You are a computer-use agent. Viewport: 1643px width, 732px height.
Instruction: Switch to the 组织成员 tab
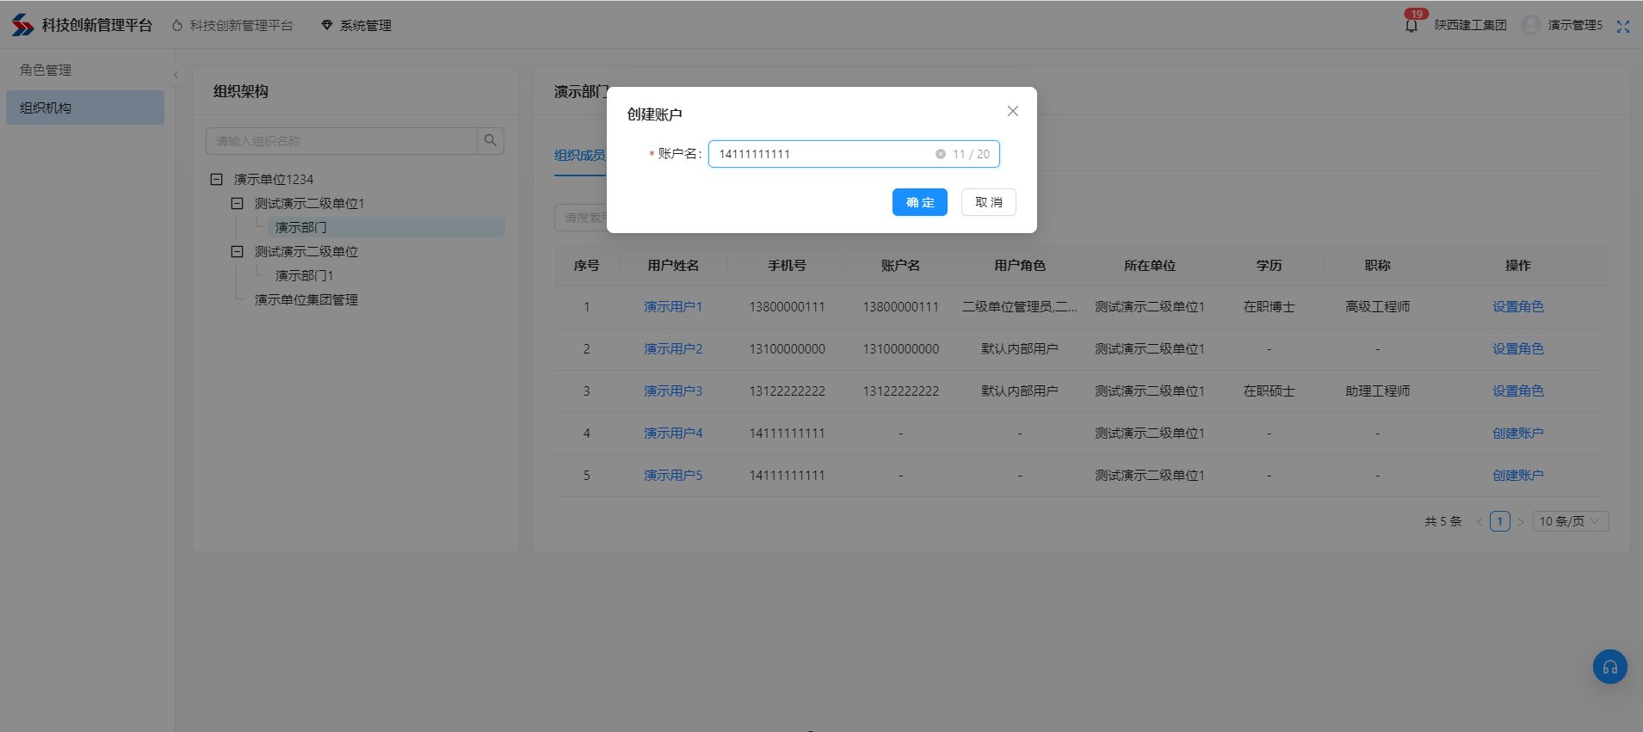click(x=579, y=155)
